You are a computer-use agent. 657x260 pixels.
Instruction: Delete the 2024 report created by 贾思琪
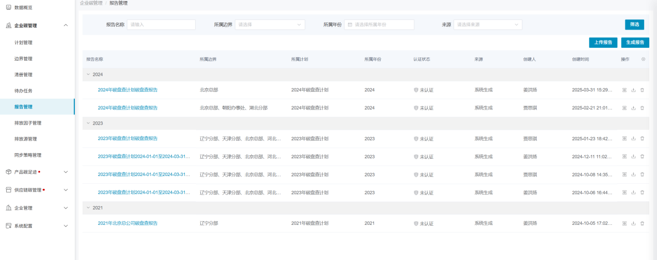pos(642,108)
